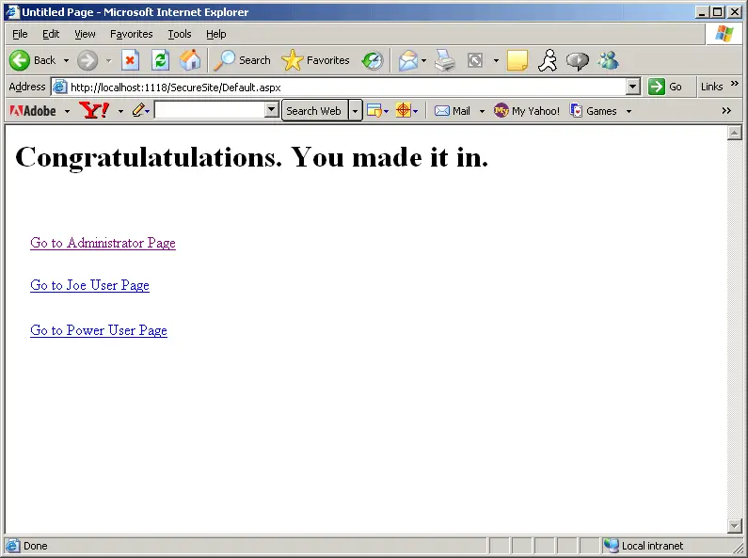Open the yellow sticky note icon
The width and height of the screenshot is (748, 558).
coord(517,60)
